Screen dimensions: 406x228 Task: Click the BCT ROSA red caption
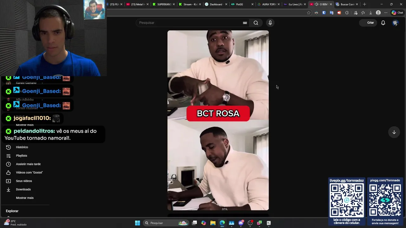point(218,113)
